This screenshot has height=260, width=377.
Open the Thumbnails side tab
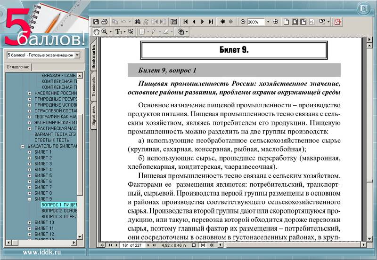click(93, 87)
